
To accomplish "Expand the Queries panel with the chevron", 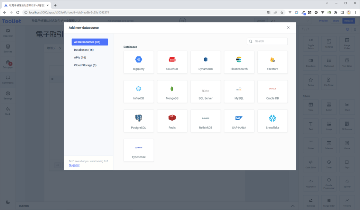I will pyautogui.click(x=293, y=206).
